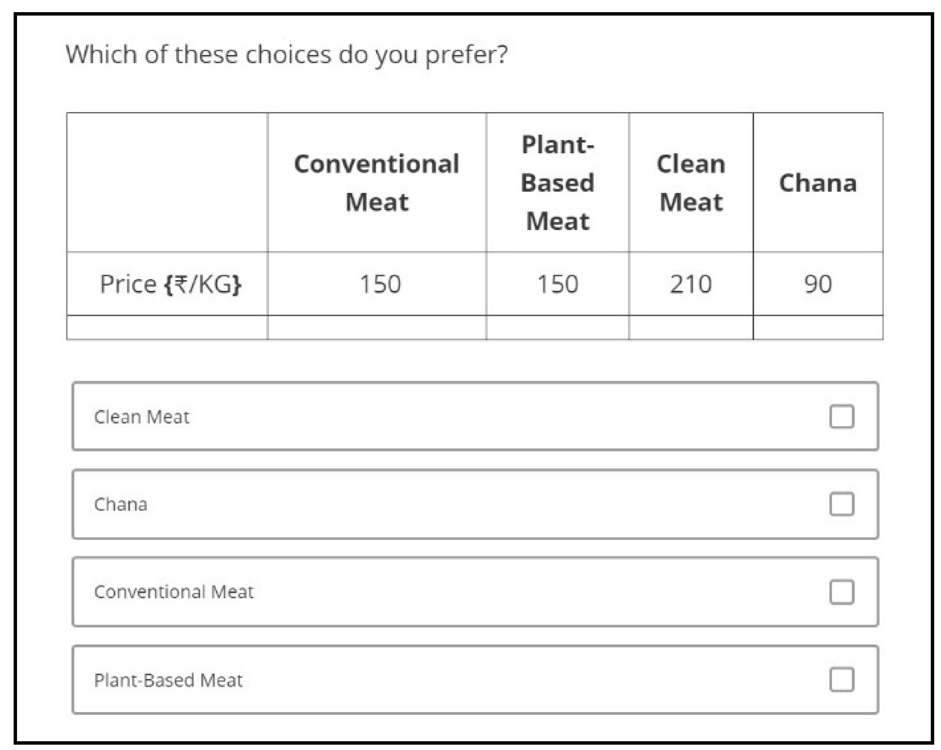The image size is (941, 750).
Task: Click the Clean Meat column header
Action: (x=691, y=182)
